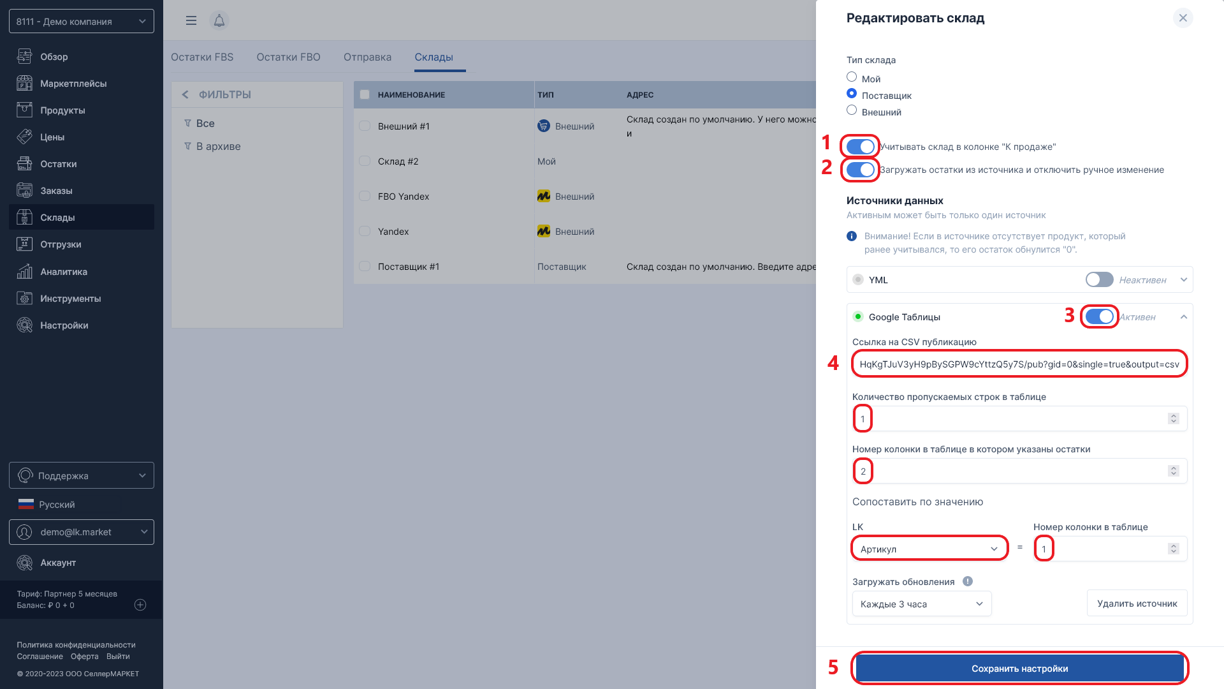This screenshot has height=689, width=1224.
Task: Open the Политика конфиденциальности link
Action: click(76, 644)
